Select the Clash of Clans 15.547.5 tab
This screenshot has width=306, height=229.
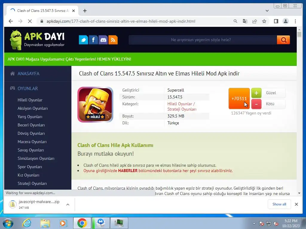click(x=42, y=11)
